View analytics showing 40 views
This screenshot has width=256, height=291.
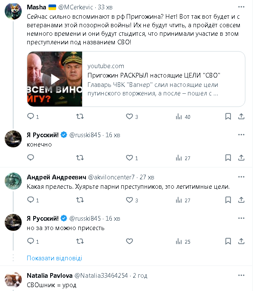tap(179, 116)
